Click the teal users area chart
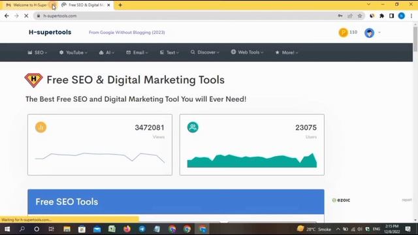The height and width of the screenshot is (235, 418). 252,161
